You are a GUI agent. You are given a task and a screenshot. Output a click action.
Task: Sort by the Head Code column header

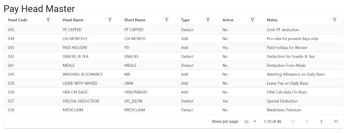(x=17, y=20)
